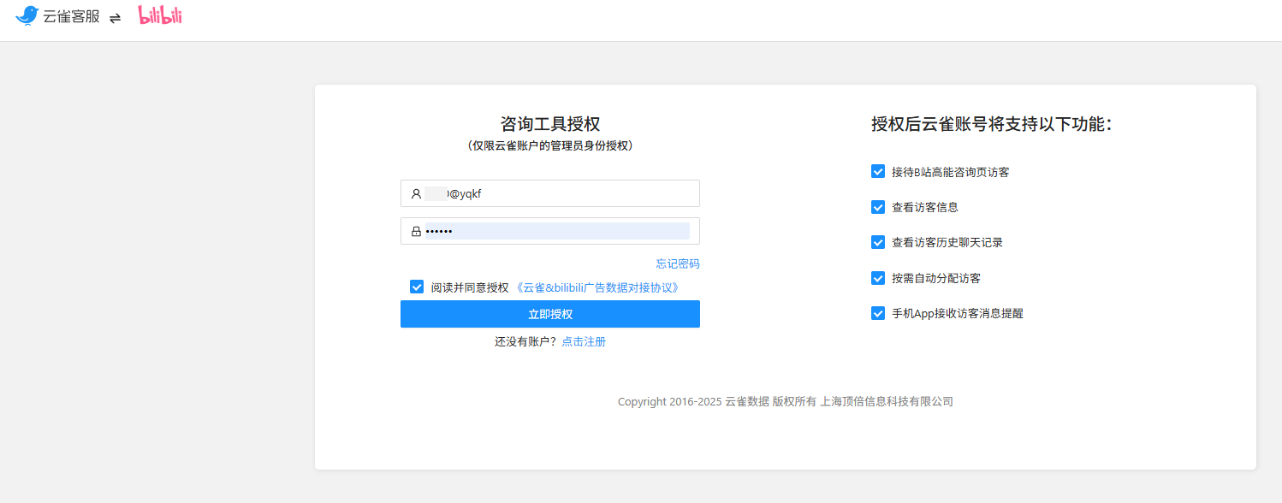Click the pink bilibili logo

(160, 15)
